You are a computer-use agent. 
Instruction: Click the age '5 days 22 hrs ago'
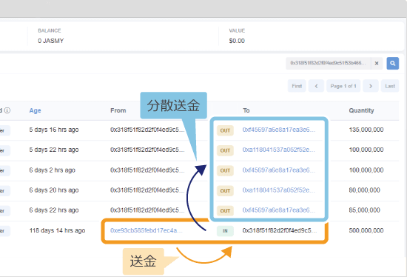click(x=54, y=150)
